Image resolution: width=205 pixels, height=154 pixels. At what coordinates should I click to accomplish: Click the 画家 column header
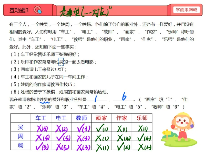pos(101,118)
